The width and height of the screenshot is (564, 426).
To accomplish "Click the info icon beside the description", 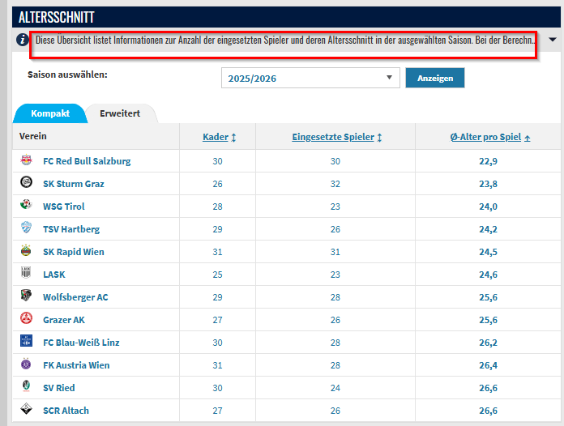I will (x=22, y=40).
